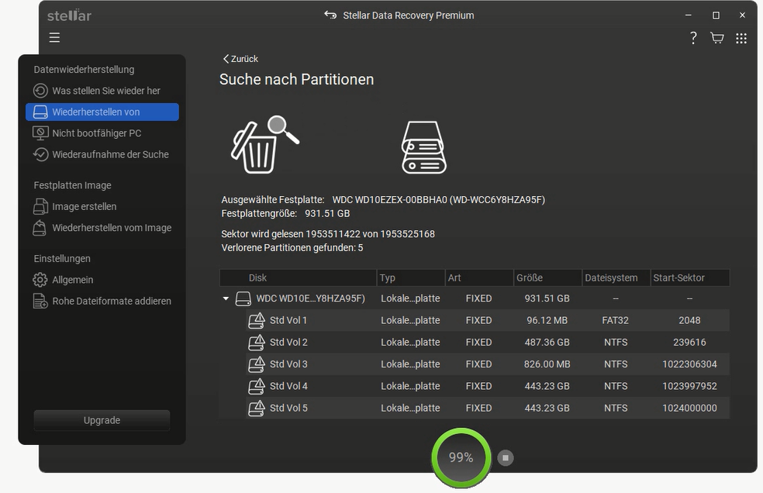The image size is (763, 493).
Task: Click the Art column header
Action: pos(479,278)
